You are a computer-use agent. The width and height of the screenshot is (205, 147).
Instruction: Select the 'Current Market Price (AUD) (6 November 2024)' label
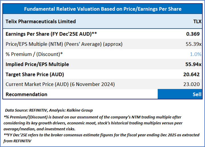coord(60,84)
